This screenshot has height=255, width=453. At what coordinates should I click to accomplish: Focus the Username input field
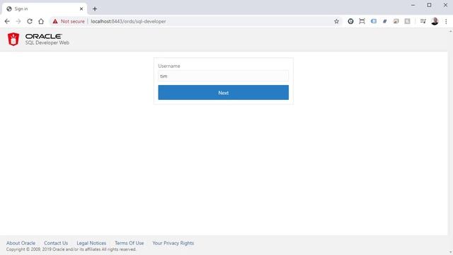tap(224, 76)
